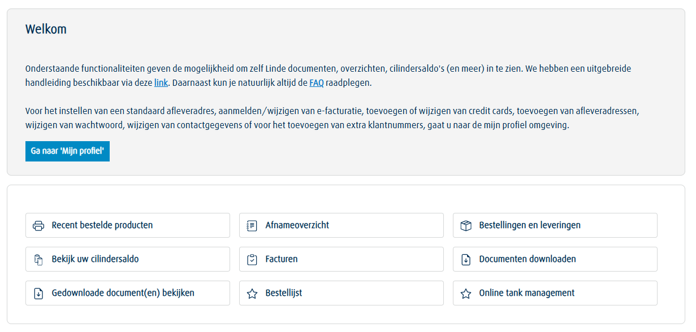Click the printer icon on Recent bestelde producten
Viewport: 696px width, 332px height.
(x=38, y=225)
